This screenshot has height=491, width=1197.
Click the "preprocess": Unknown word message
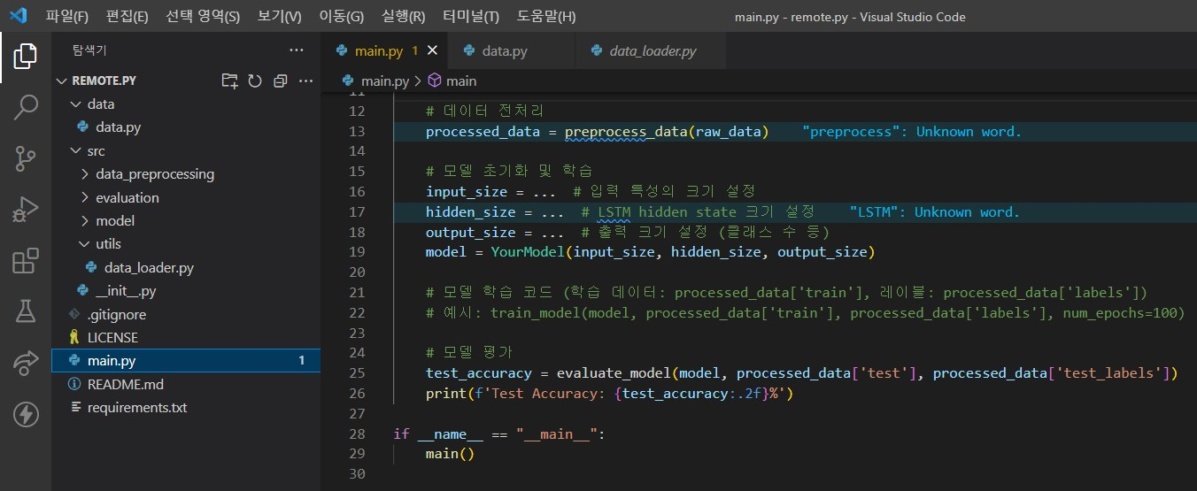[x=912, y=132]
